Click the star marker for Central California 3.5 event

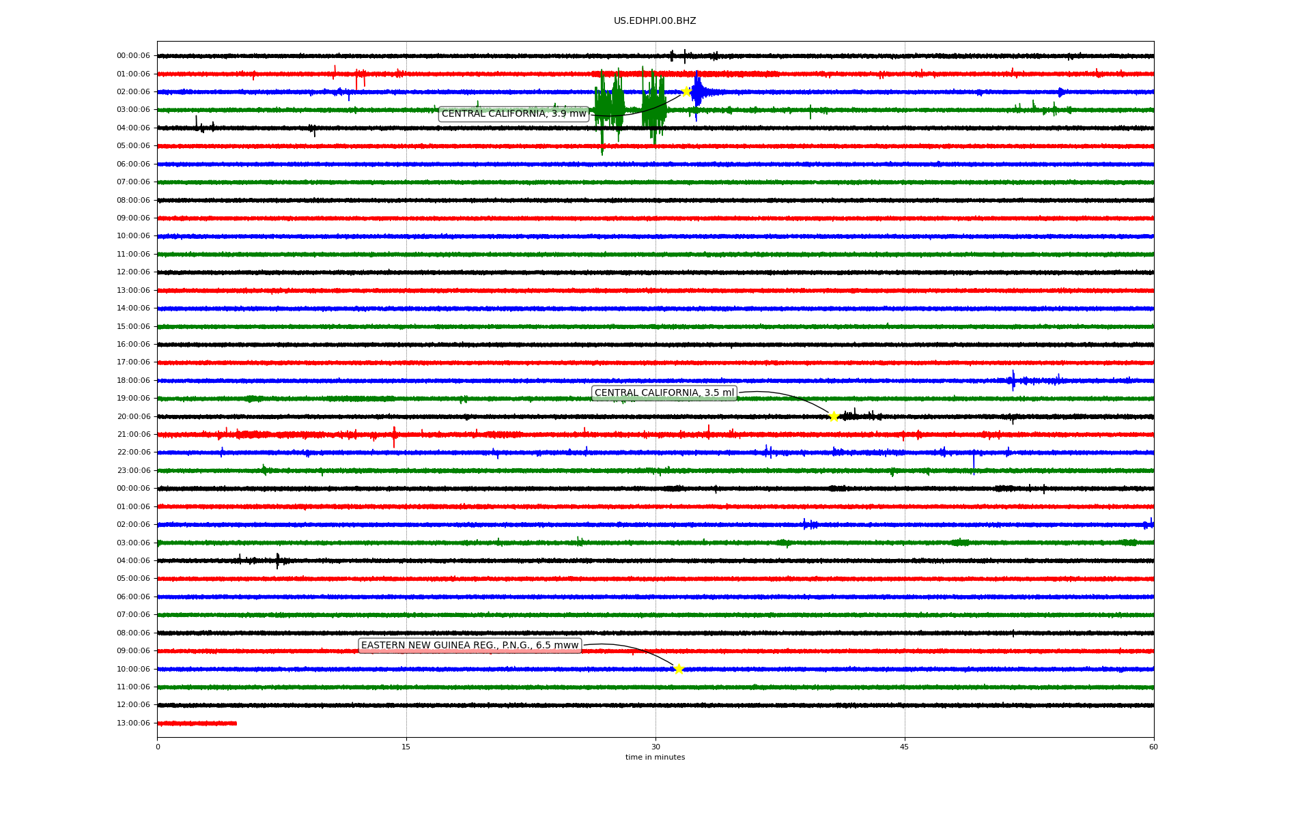pyautogui.click(x=834, y=416)
